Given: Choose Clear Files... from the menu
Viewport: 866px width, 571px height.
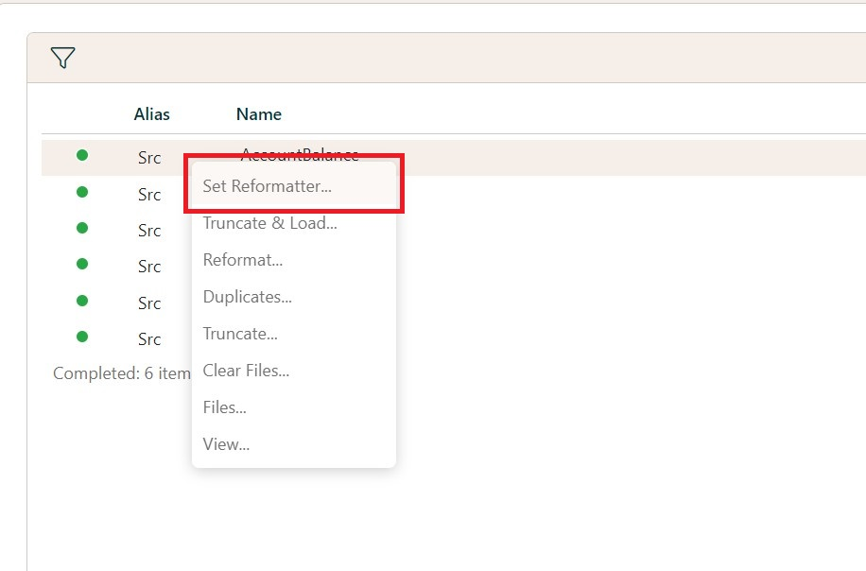Looking at the screenshot, I should tap(246, 371).
